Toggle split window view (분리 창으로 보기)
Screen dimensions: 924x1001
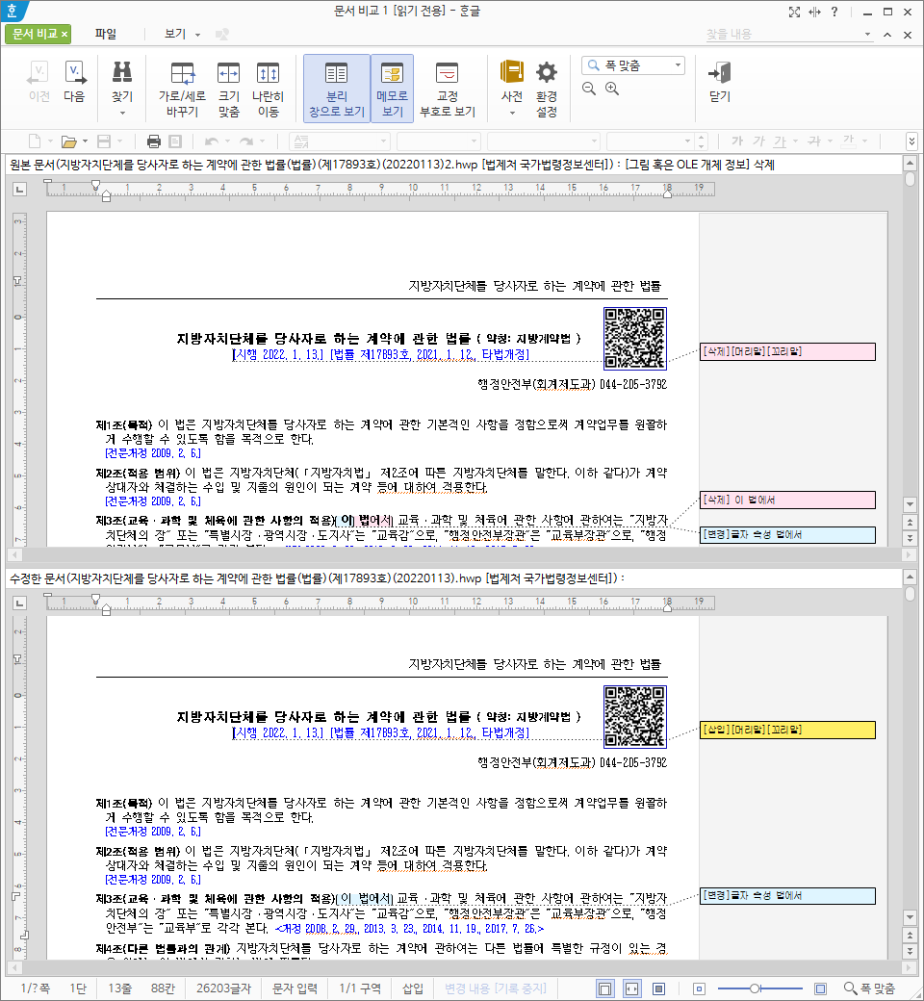pos(337,89)
